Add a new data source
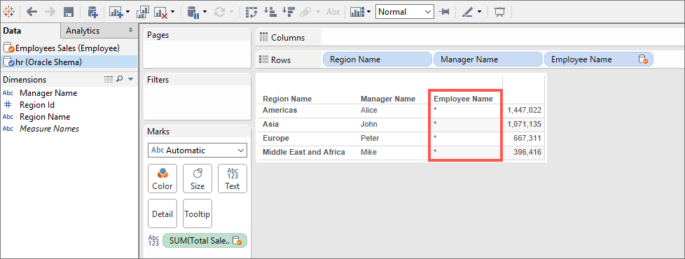 click(x=92, y=12)
